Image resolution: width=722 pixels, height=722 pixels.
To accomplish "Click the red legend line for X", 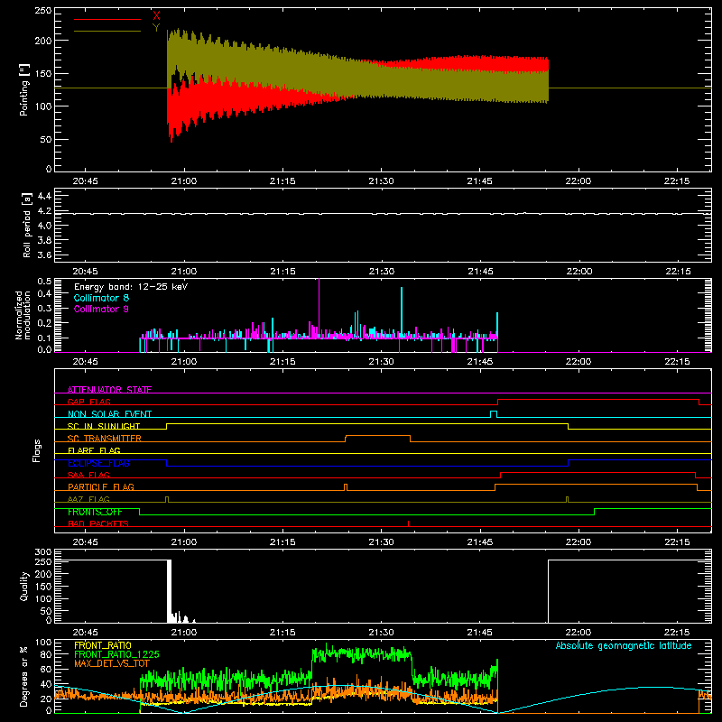I will [107, 19].
